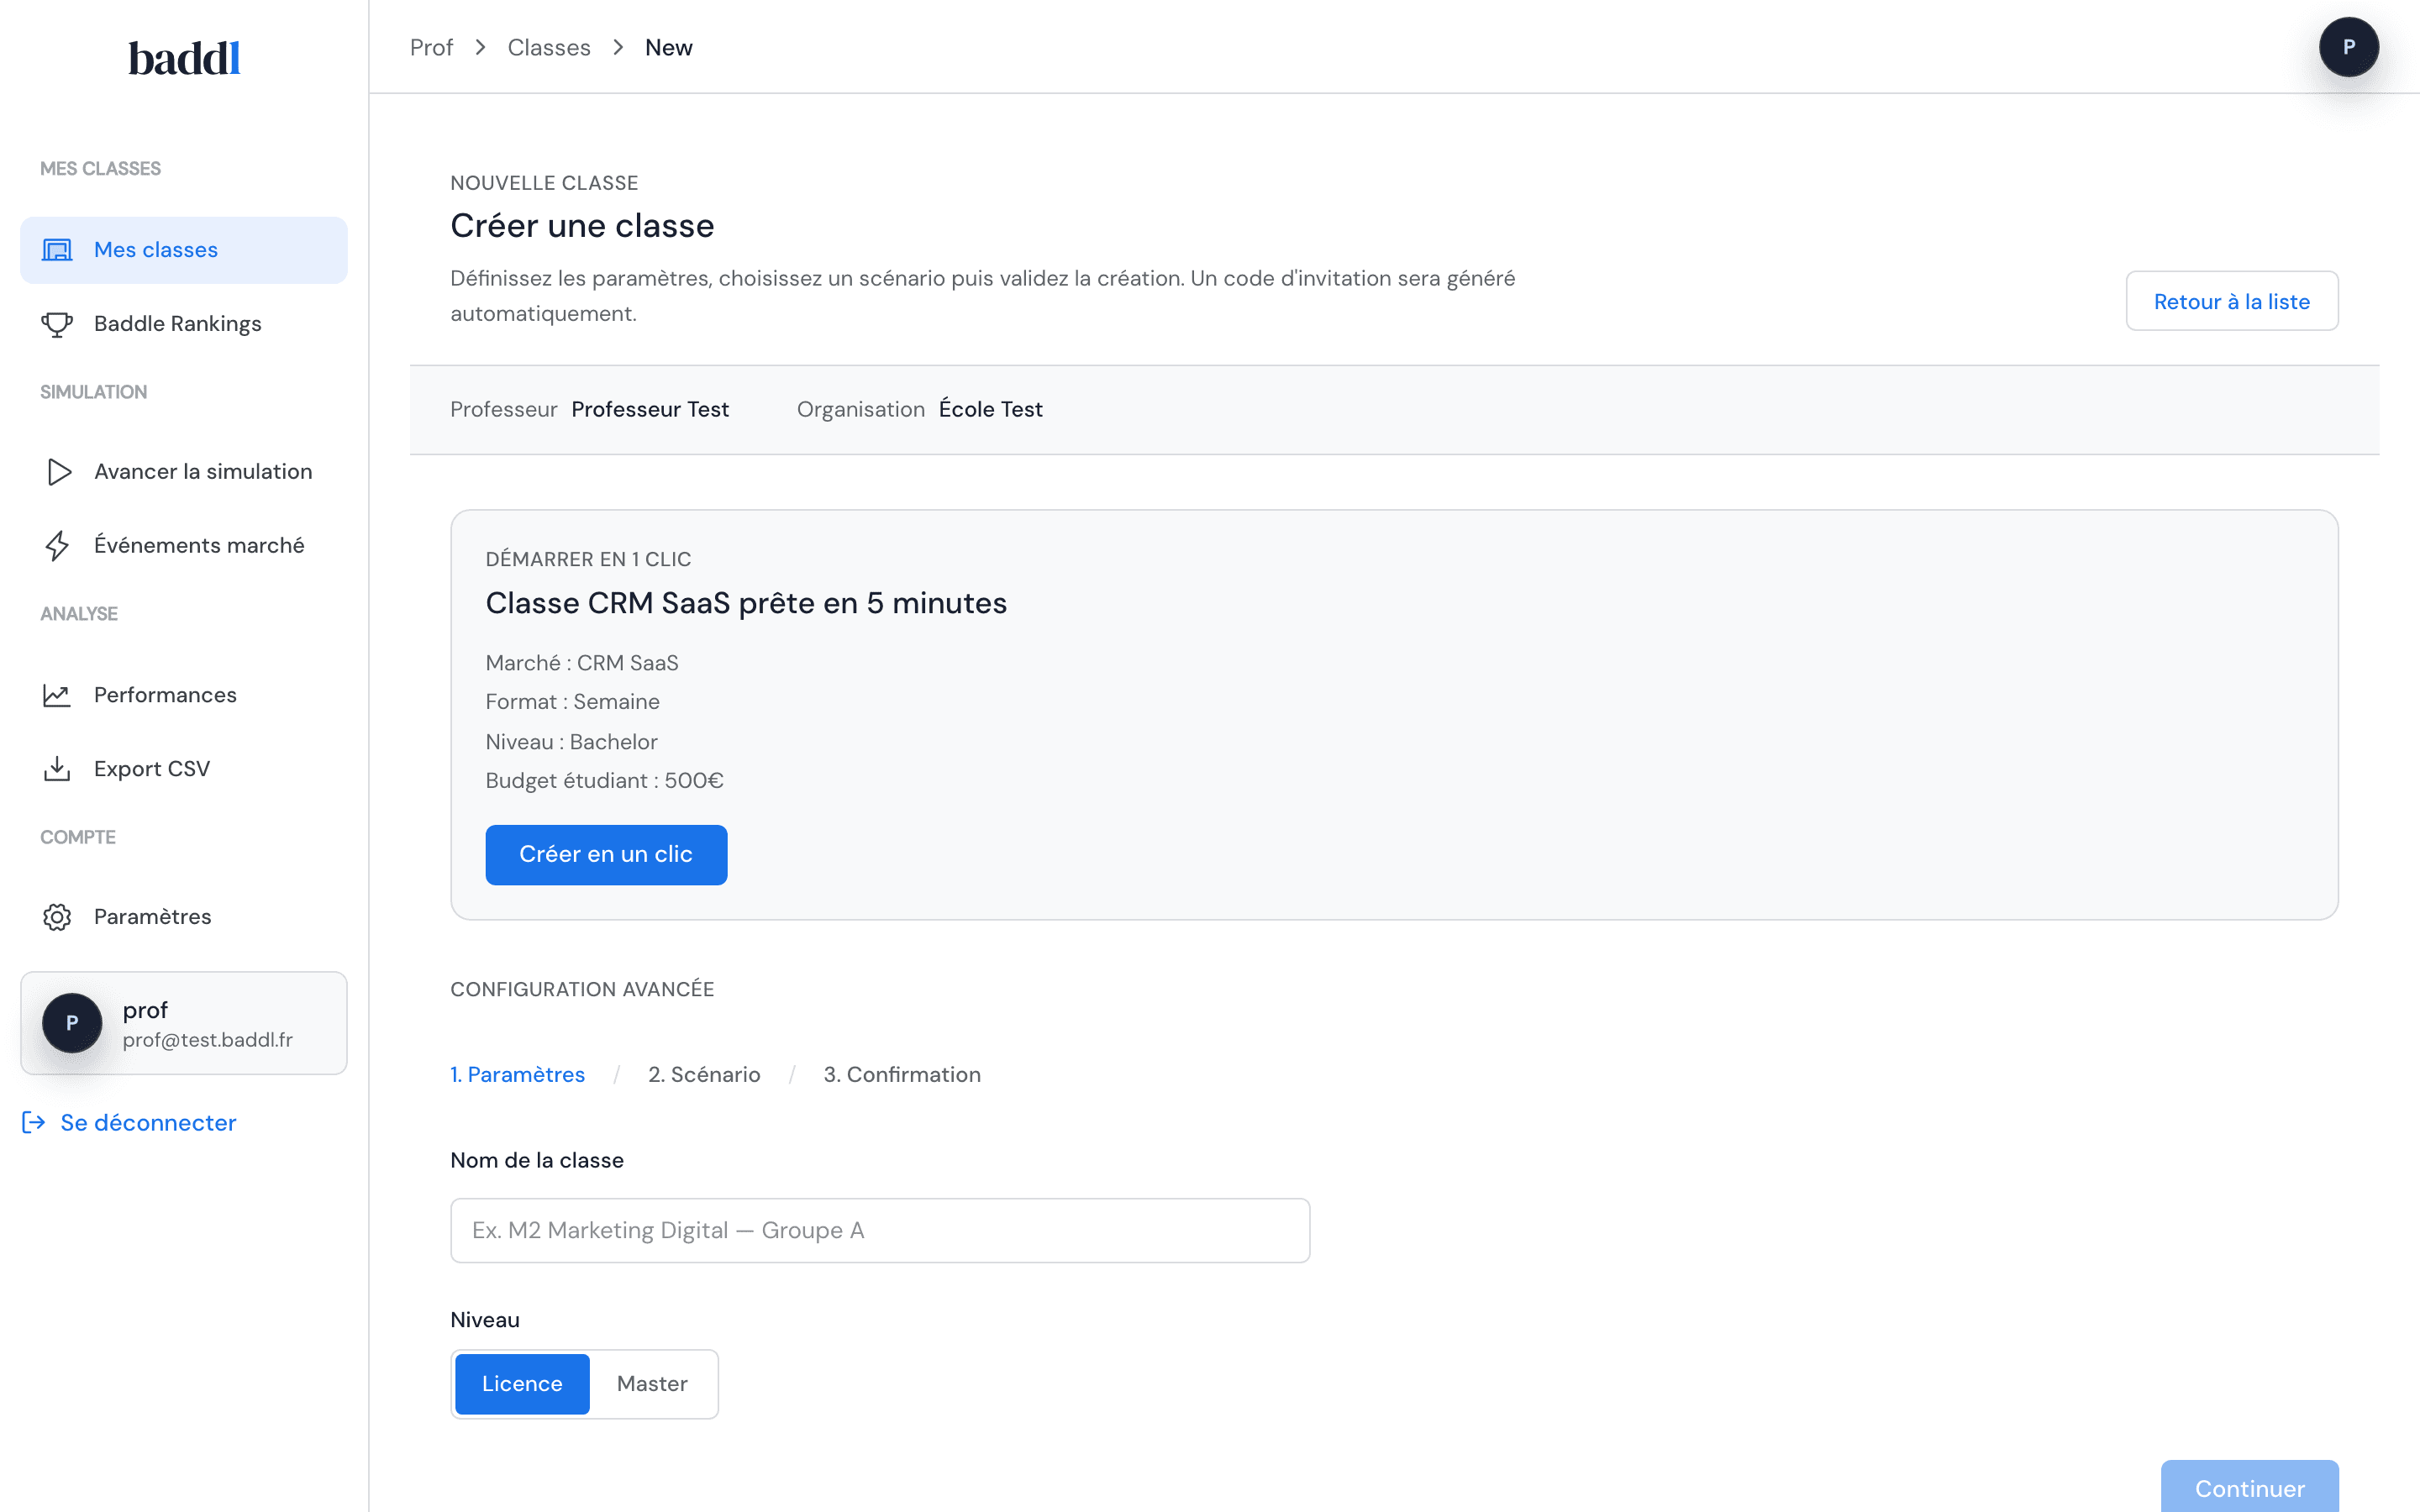
Task: Select the Licence level option
Action: 521,1383
